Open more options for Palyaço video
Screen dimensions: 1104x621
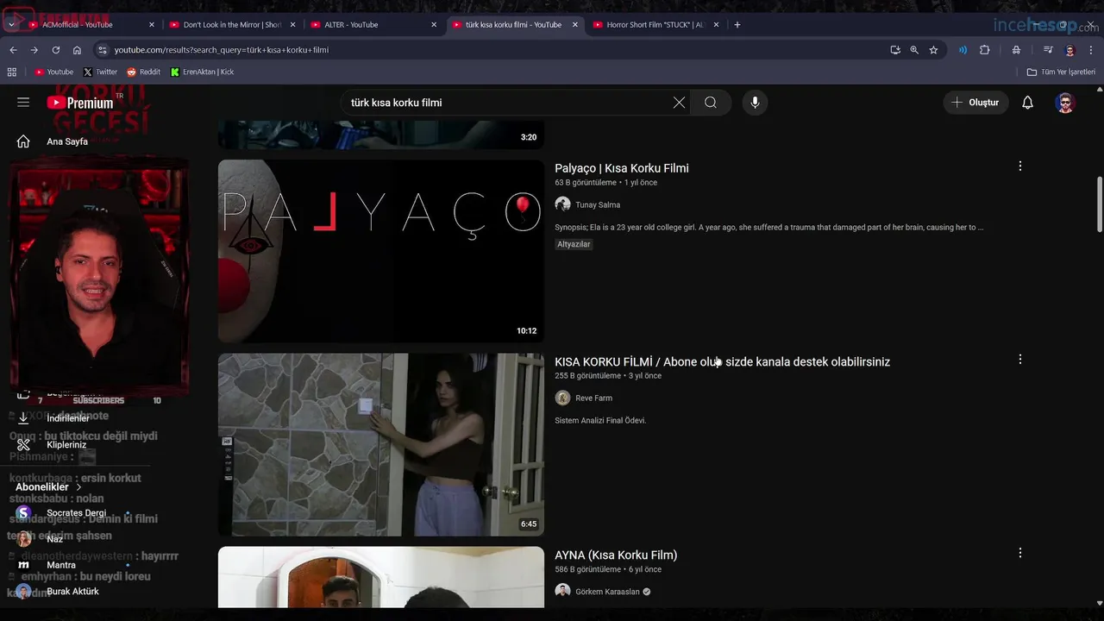[x=1019, y=166]
